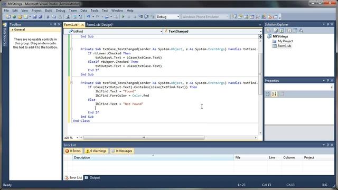The height and width of the screenshot is (190, 338).
Task: Open the Debug menu
Action: [x=60, y=11]
